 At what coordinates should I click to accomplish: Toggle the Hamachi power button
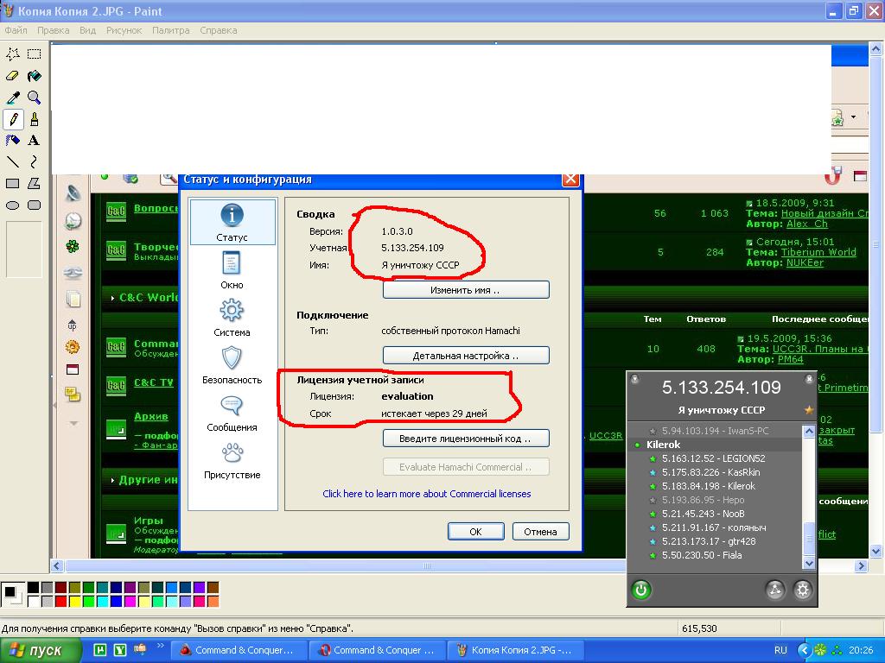641,590
